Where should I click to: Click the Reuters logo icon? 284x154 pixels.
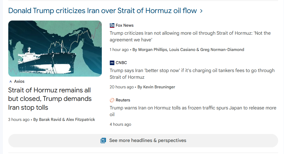click(112, 100)
